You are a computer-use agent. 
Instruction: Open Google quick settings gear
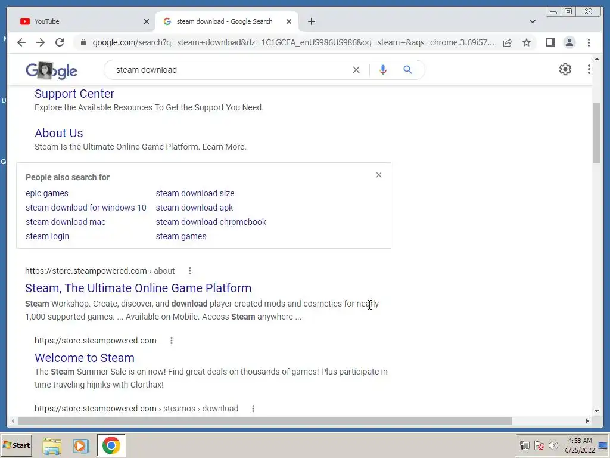click(x=565, y=69)
